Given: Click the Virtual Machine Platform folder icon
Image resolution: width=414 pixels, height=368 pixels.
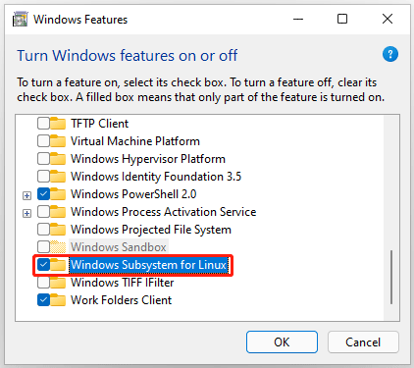Looking at the screenshot, I should (58, 141).
